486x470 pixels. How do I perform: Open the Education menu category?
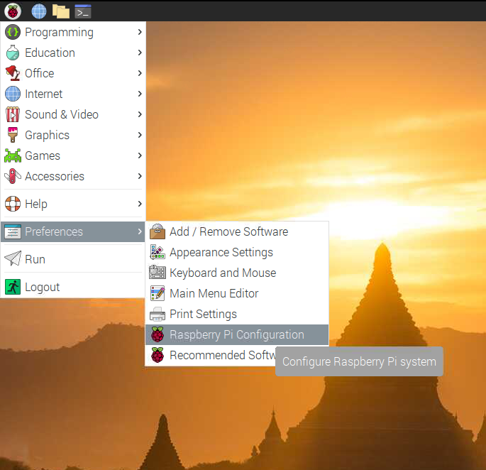50,53
